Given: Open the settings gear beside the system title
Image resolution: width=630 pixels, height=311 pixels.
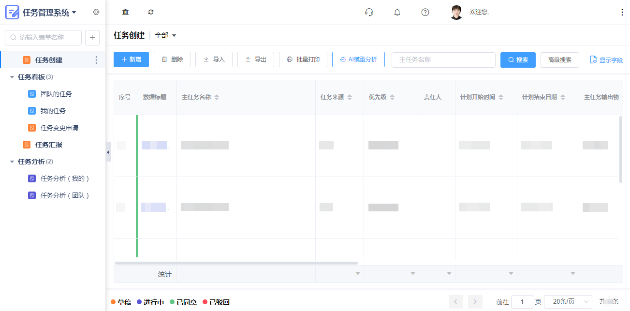Looking at the screenshot, I should [96, 12].
